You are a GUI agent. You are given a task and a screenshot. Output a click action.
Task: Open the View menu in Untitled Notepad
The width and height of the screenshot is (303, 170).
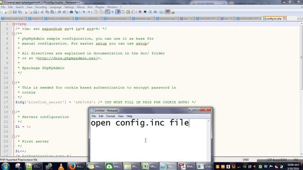coord(121,116)
